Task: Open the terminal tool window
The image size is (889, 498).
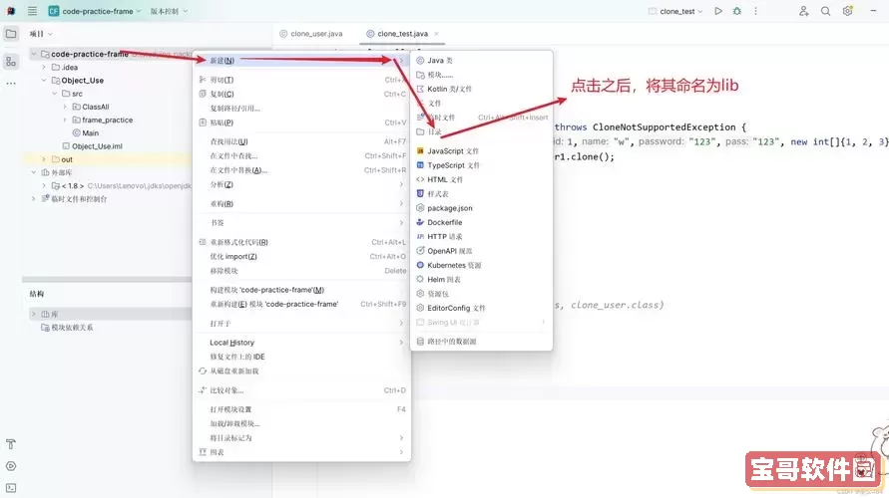Action: [11, 488]
